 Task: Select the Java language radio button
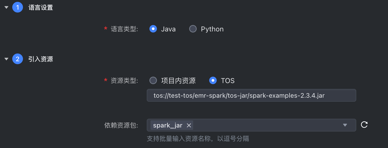153,29
